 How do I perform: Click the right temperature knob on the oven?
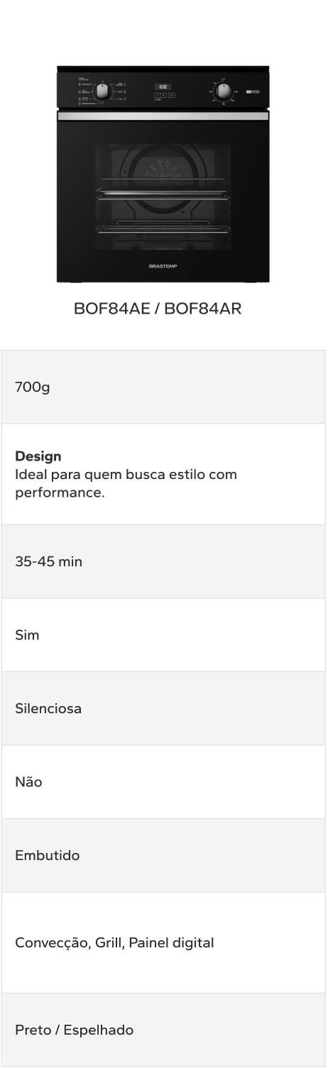(x=224, y=91)
